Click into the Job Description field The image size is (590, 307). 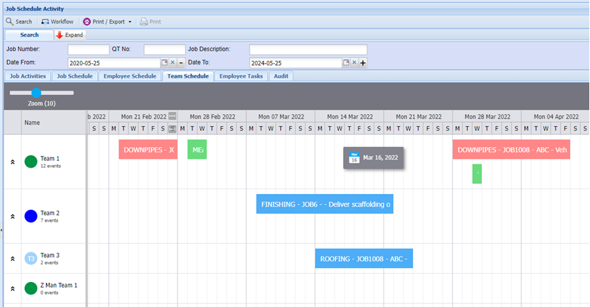308,49
